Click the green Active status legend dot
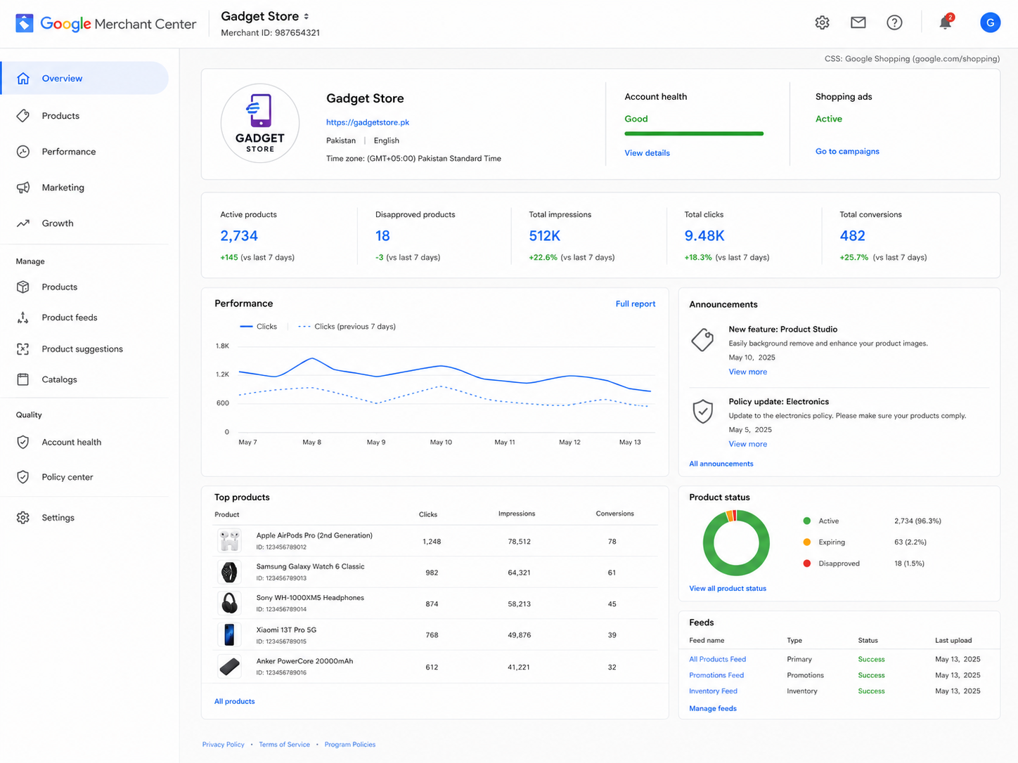The image size is (1018, 763). pyautogui.click(x=806, y=521)
